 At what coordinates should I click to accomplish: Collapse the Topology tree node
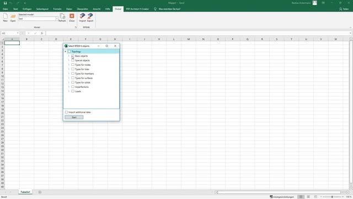65,51
